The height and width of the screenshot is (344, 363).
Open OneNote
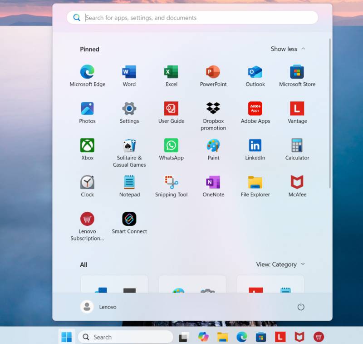[x=213, y=186]
